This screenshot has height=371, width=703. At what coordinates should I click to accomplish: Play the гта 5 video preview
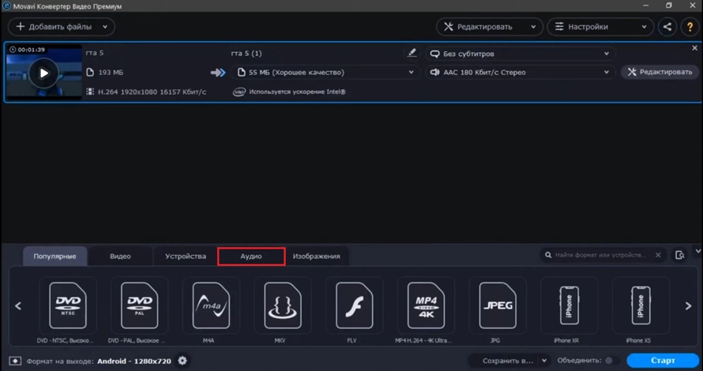43,73
